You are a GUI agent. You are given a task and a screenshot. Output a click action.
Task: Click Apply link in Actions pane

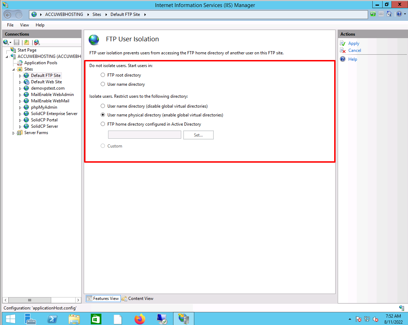354,43
